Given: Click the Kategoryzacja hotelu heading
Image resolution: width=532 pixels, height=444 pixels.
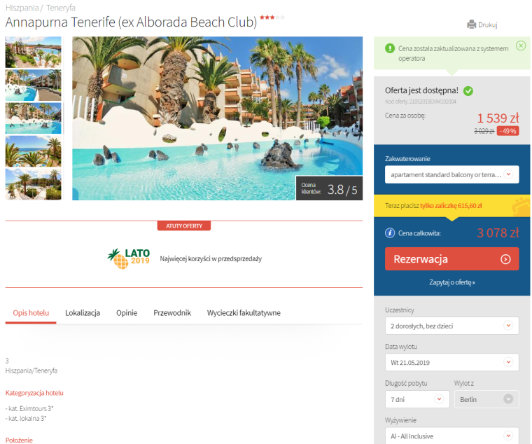Looking at the screenshot, I should (x=34, y=393).
